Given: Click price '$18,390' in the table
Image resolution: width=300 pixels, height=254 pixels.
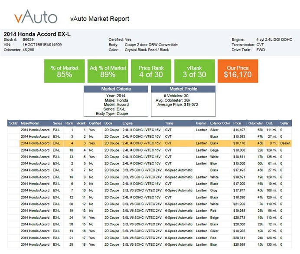Looking at the screenshot, I should (239, 197).
